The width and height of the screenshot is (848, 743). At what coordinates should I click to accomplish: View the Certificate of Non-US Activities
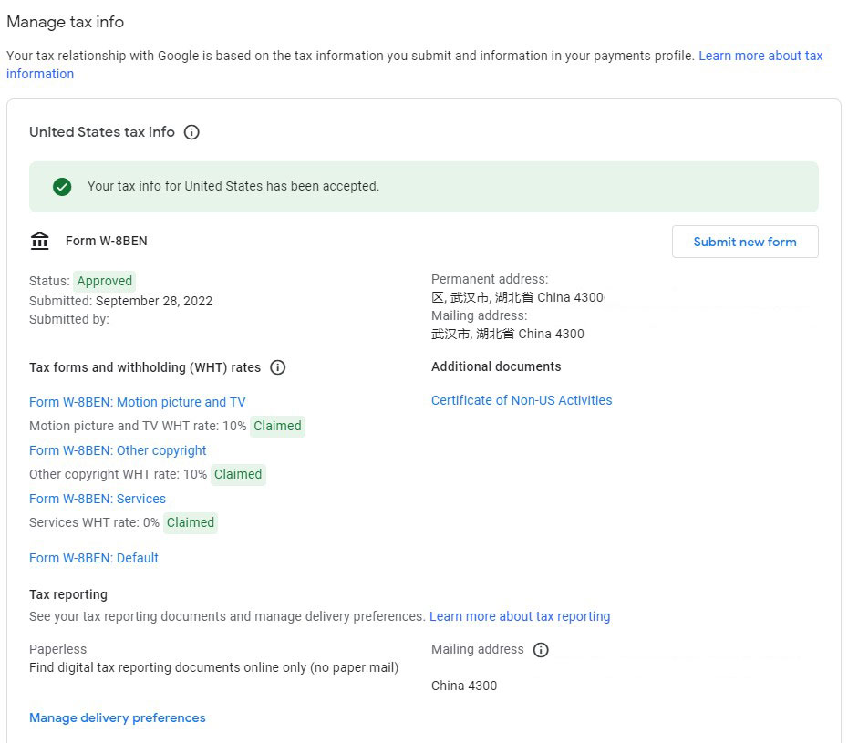pyautogui.click(x=522, y=400)
